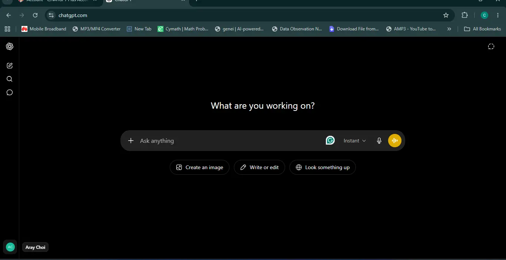Open the AC profile avatar

click(10, 247)
